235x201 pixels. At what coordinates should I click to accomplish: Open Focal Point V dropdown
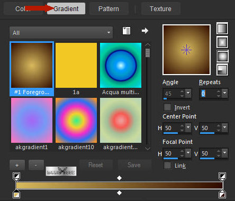224,153
